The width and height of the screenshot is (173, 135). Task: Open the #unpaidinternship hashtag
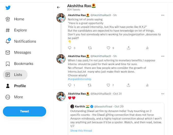tap(80, 79)
